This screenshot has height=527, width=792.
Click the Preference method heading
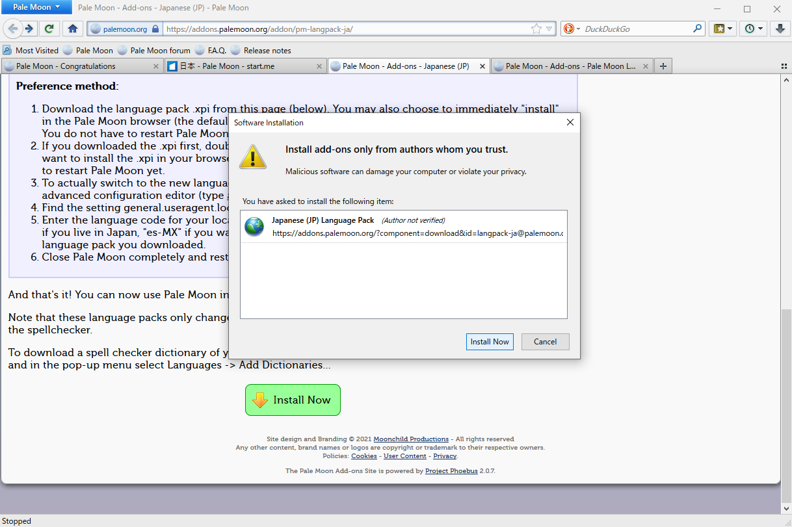[68, 86]
